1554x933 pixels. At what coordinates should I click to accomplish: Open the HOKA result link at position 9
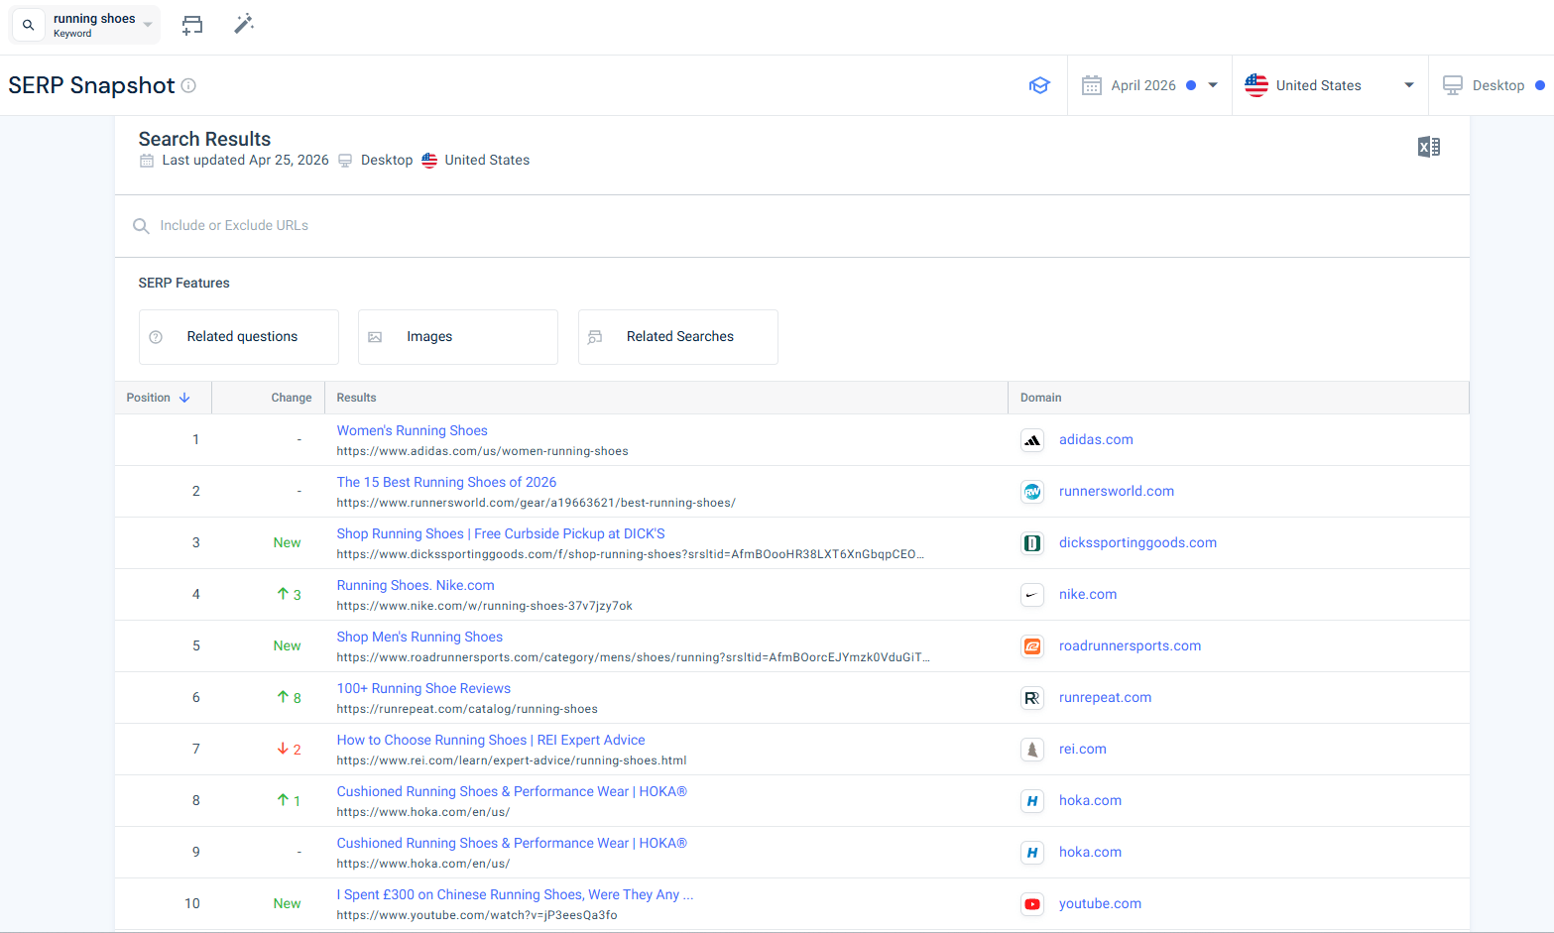(x=512, y=843)
